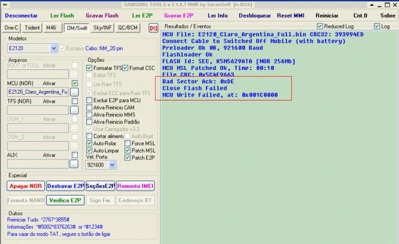Image resolution: width=399 pixels, height=244 pixels.
Task: Click Reiniciar command
Action: pos(327,15)
